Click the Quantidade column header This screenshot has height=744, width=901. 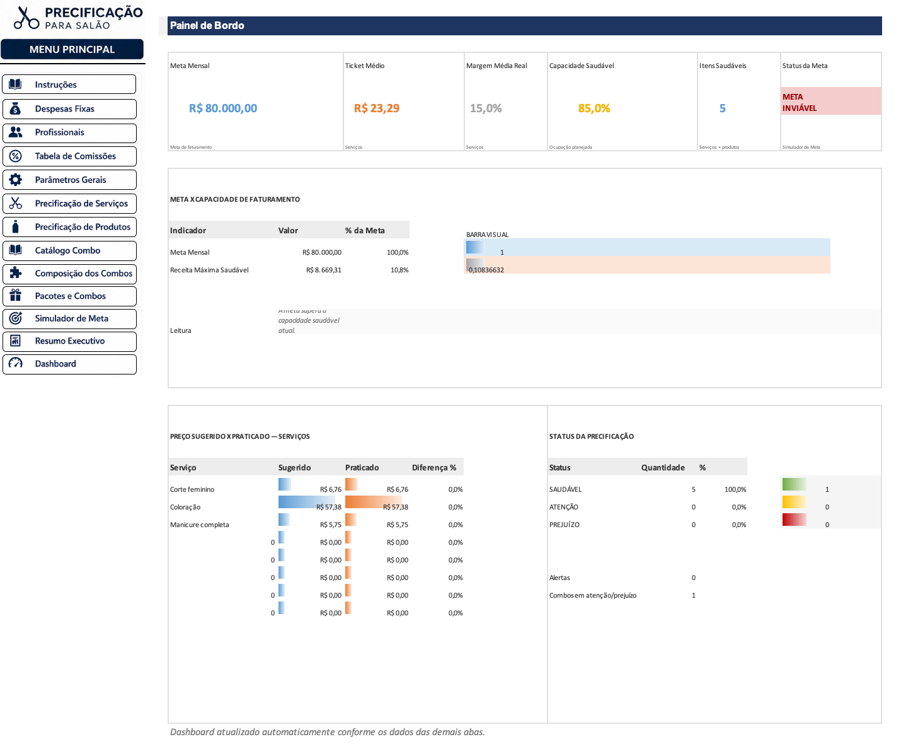663,468
